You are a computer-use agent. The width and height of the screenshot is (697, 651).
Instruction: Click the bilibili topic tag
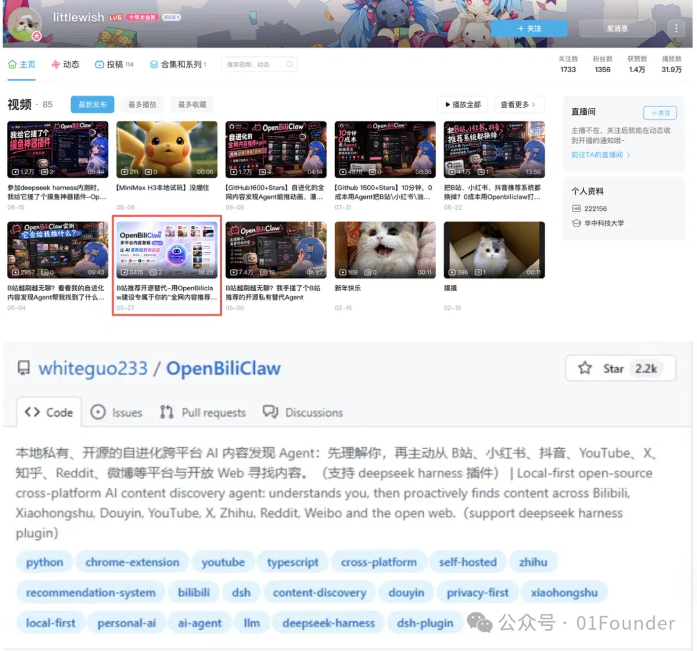tap(194, 592)
